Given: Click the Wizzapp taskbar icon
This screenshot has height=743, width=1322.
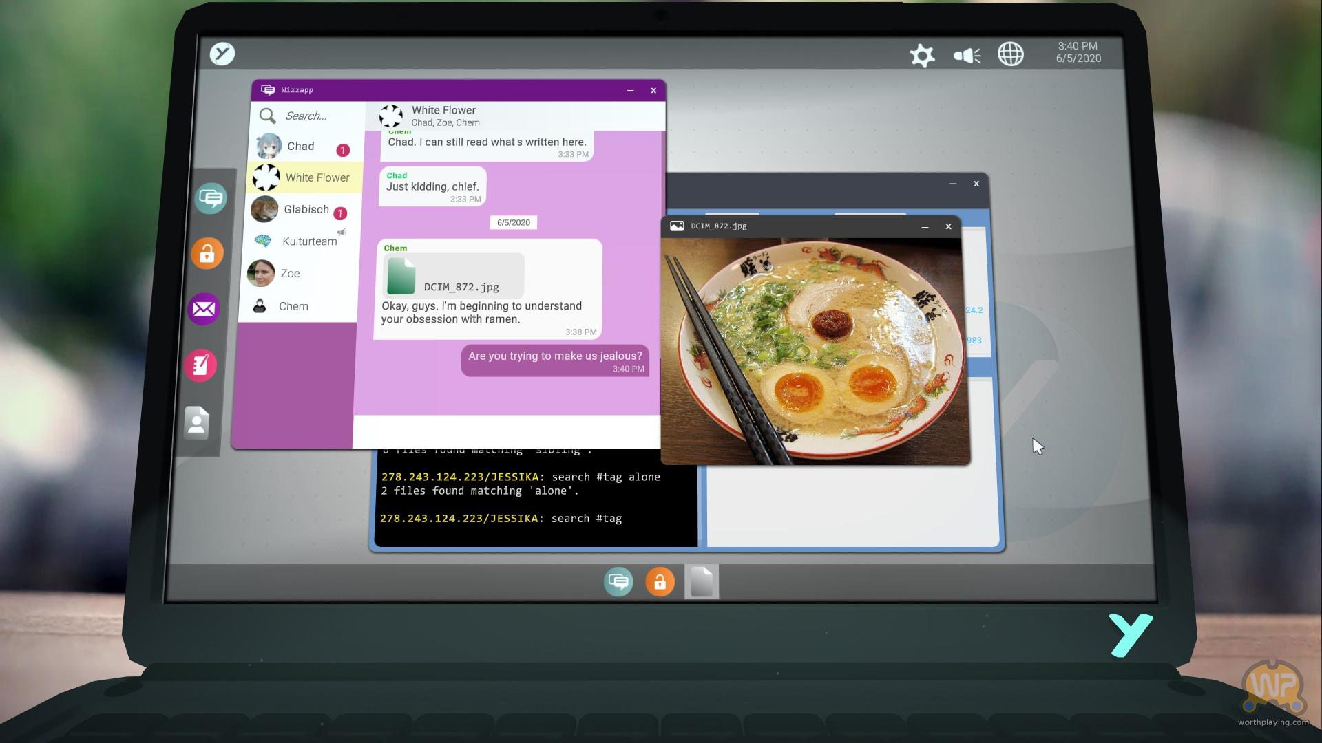Looking at the screenshot, I should click(x=618, y=582).
